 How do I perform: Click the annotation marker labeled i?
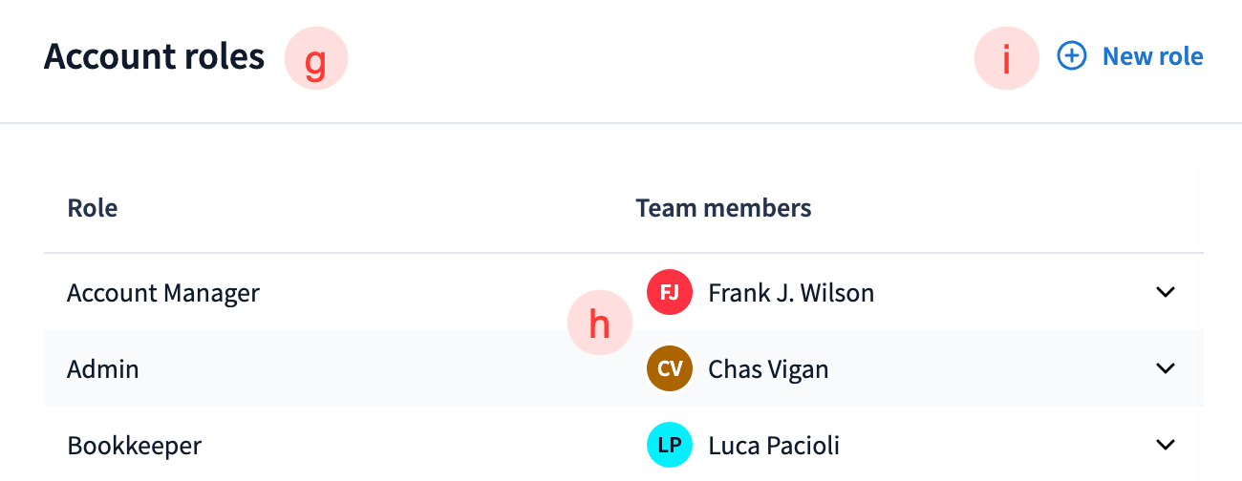pos(1005,58)
